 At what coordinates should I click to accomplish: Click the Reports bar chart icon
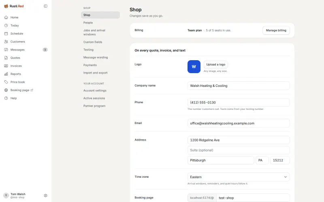click(6, 74)
